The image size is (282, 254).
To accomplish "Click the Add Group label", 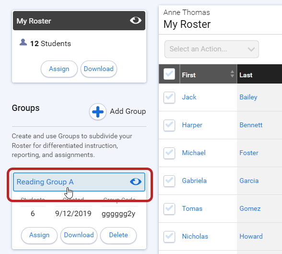I will [x=128, y=111].
